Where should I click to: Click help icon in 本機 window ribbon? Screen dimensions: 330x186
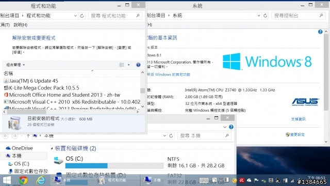coord(231,127)
